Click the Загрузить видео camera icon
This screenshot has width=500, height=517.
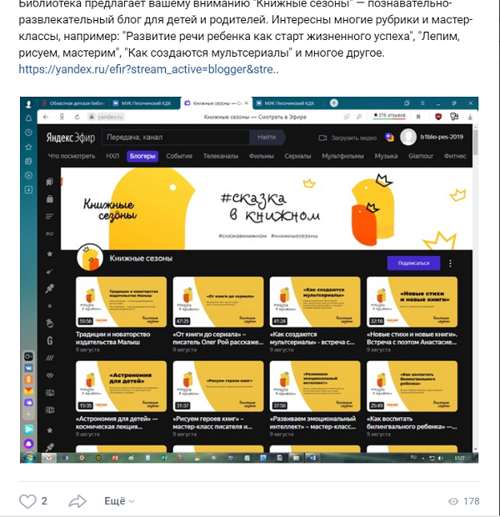[x=322, y=138]
